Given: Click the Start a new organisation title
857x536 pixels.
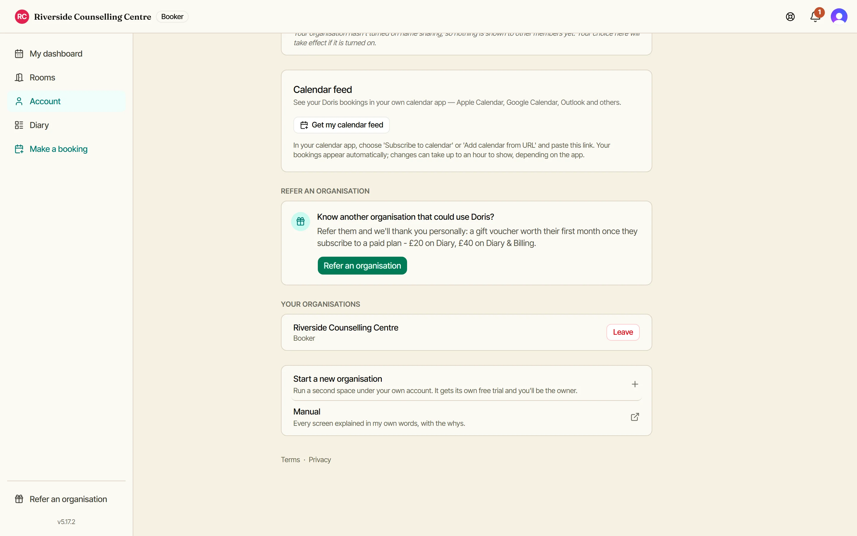Looking at the screenshot, I should pos(337,379).
